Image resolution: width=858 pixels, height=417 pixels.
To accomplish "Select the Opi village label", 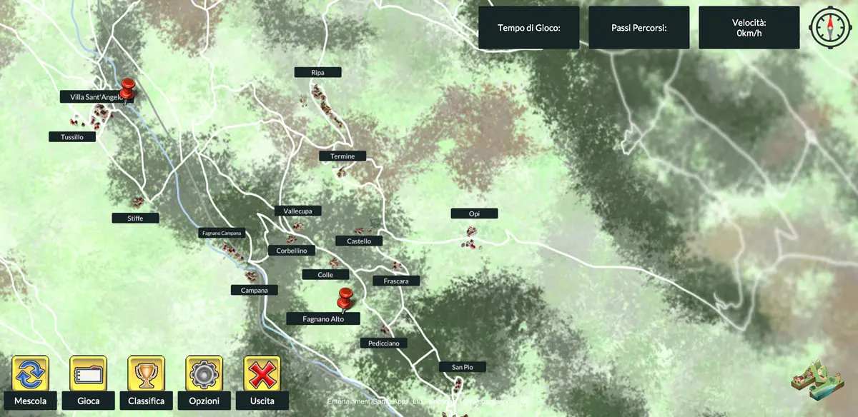I will tap(474, 213).
